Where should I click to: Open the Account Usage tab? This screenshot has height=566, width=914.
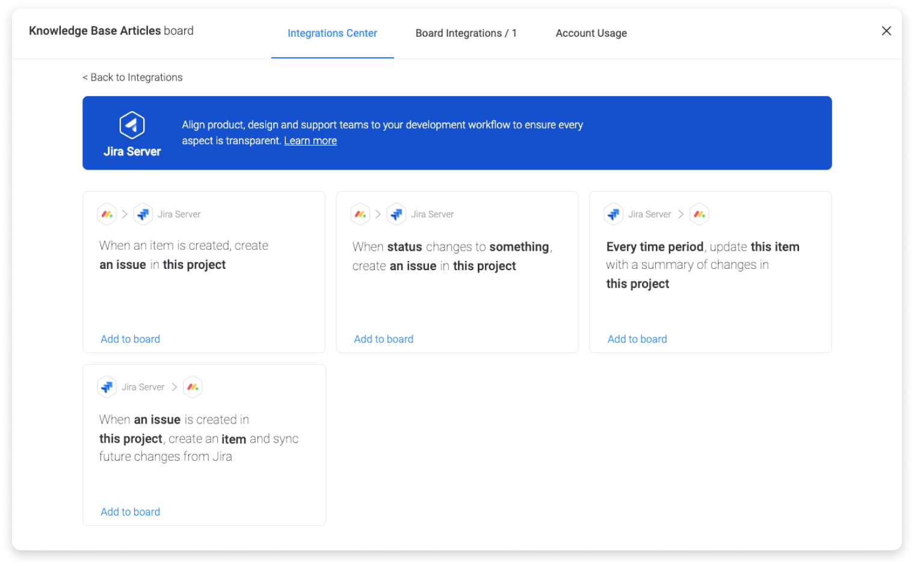[591, 33]
